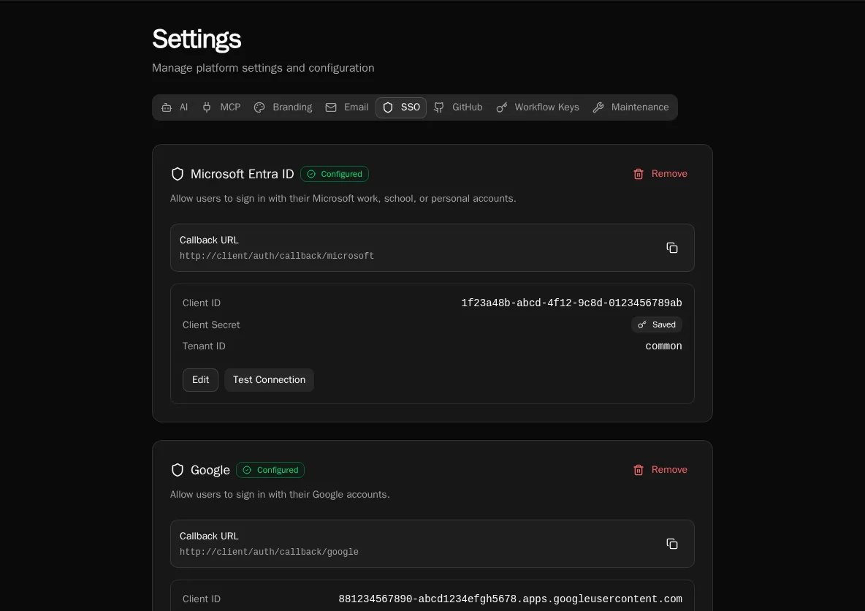Viewport: 865px width, 611px height.
Task: Click the envelope icon beside Email
Action: [331, 107]
